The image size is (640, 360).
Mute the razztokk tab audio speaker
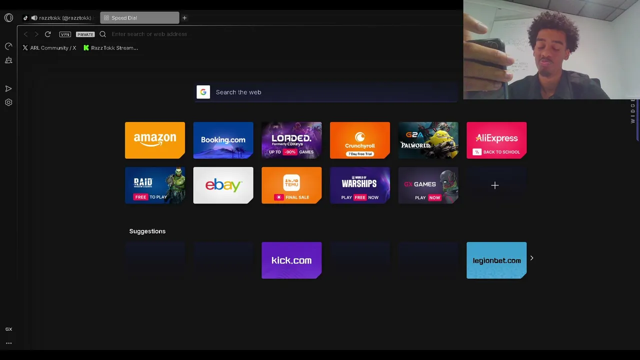[x=34, y=18]
